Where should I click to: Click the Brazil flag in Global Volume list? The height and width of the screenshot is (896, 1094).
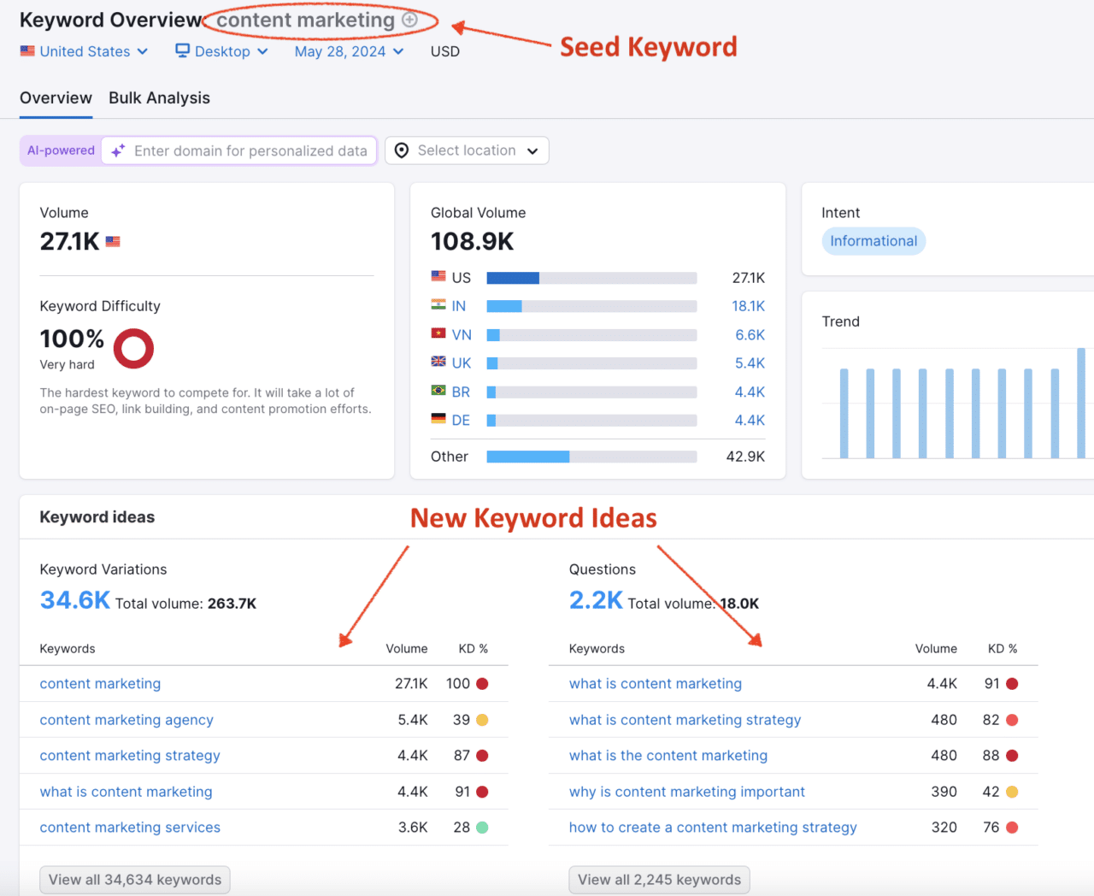coord(438,391)
